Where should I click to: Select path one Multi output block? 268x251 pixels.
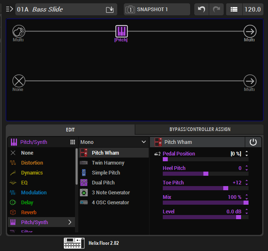250,31
